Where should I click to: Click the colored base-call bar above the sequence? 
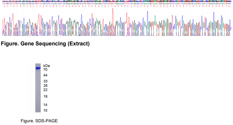click(116, 1)
